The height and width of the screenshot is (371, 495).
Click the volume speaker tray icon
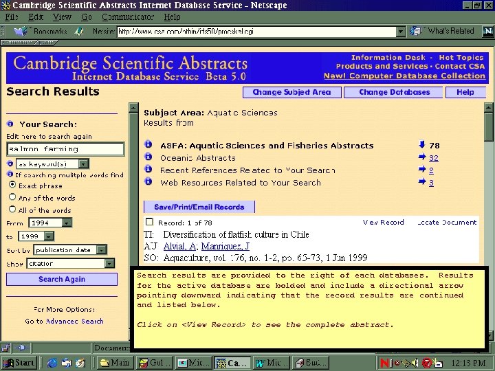point(415,363)
